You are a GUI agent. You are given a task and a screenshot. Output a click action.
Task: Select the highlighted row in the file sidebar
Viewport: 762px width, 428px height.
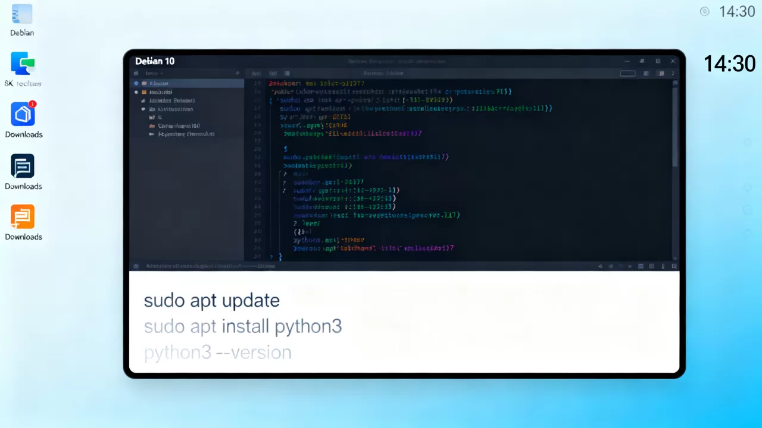pos(187,84)
